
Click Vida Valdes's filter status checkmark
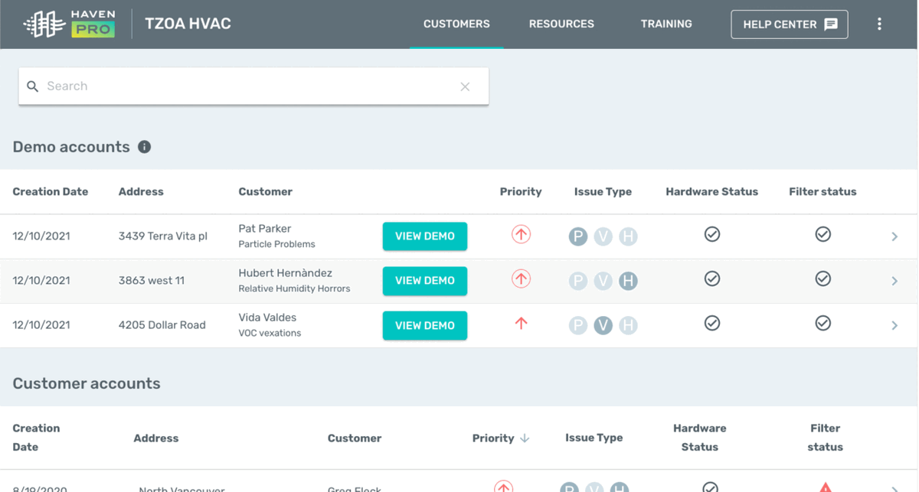point(823,323)
